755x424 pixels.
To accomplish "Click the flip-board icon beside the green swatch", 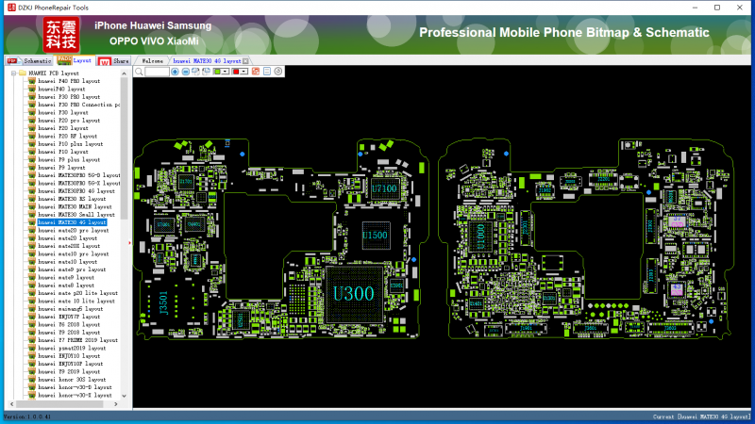I will coord(206,72).
